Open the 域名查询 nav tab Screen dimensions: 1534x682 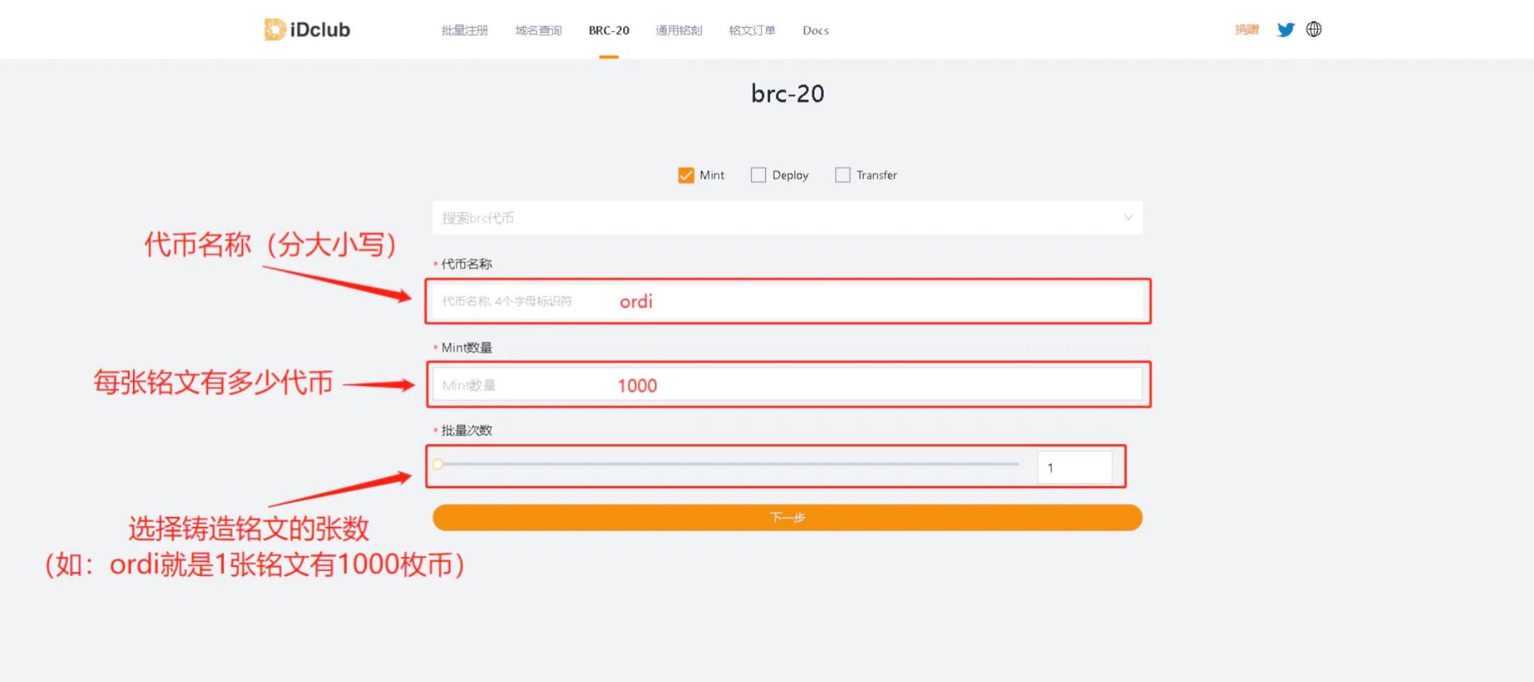[x=538, y=30]
